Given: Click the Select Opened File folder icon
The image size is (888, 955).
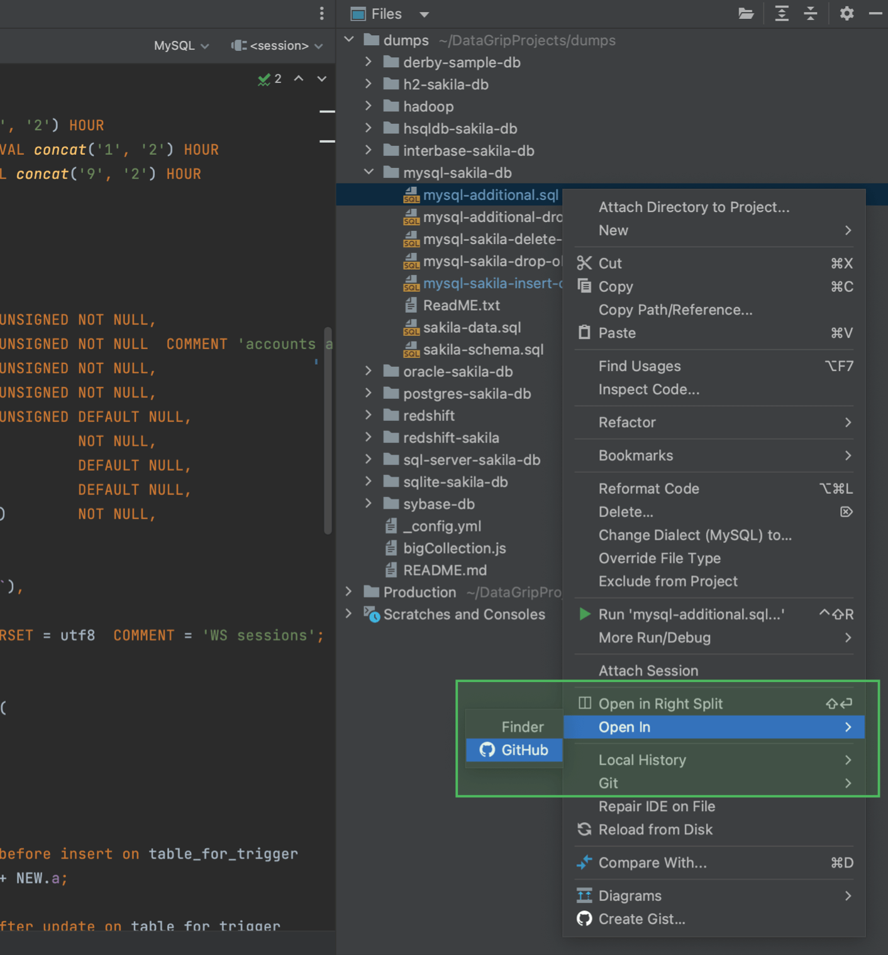Looking at the screenshot, I should (x=746, y=13).
